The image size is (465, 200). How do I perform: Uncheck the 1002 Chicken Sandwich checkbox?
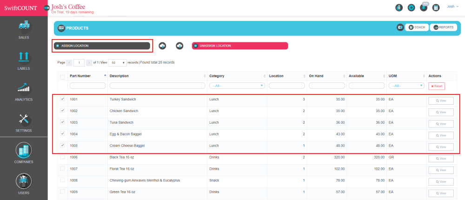click(63, 110)
